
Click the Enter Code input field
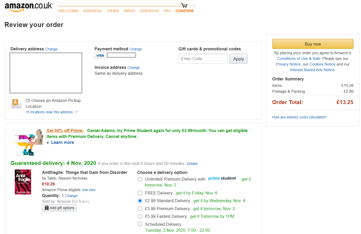pos(203,59)
